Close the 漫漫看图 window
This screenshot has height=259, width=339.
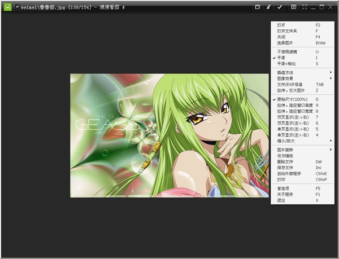(331, 7)
